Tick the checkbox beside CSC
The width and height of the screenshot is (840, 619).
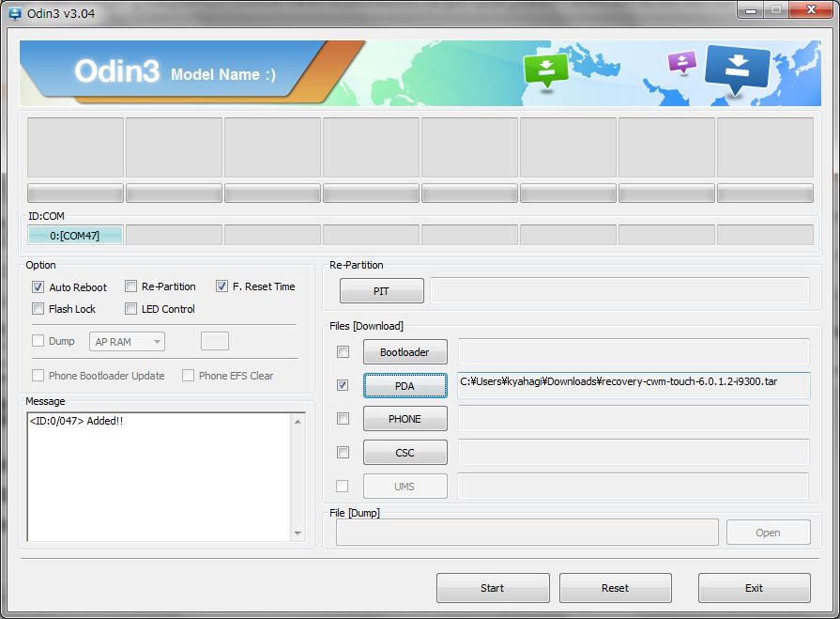click(343, 453)
